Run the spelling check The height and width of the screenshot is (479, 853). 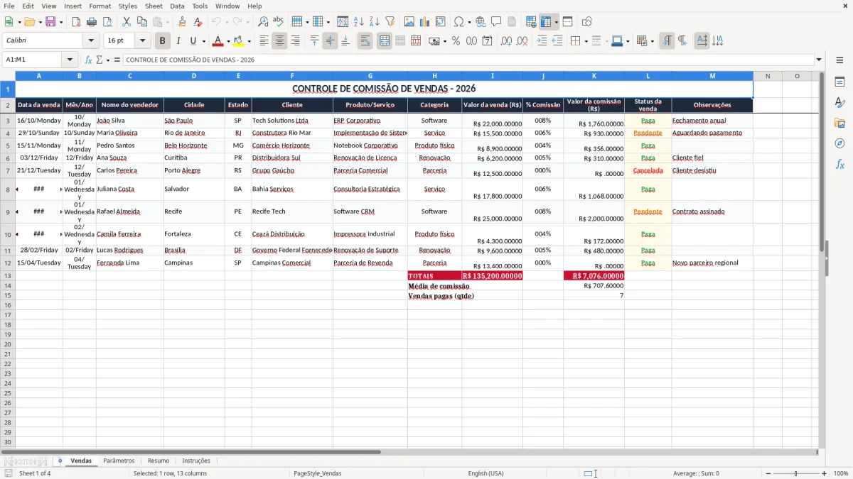pos(278,22)
